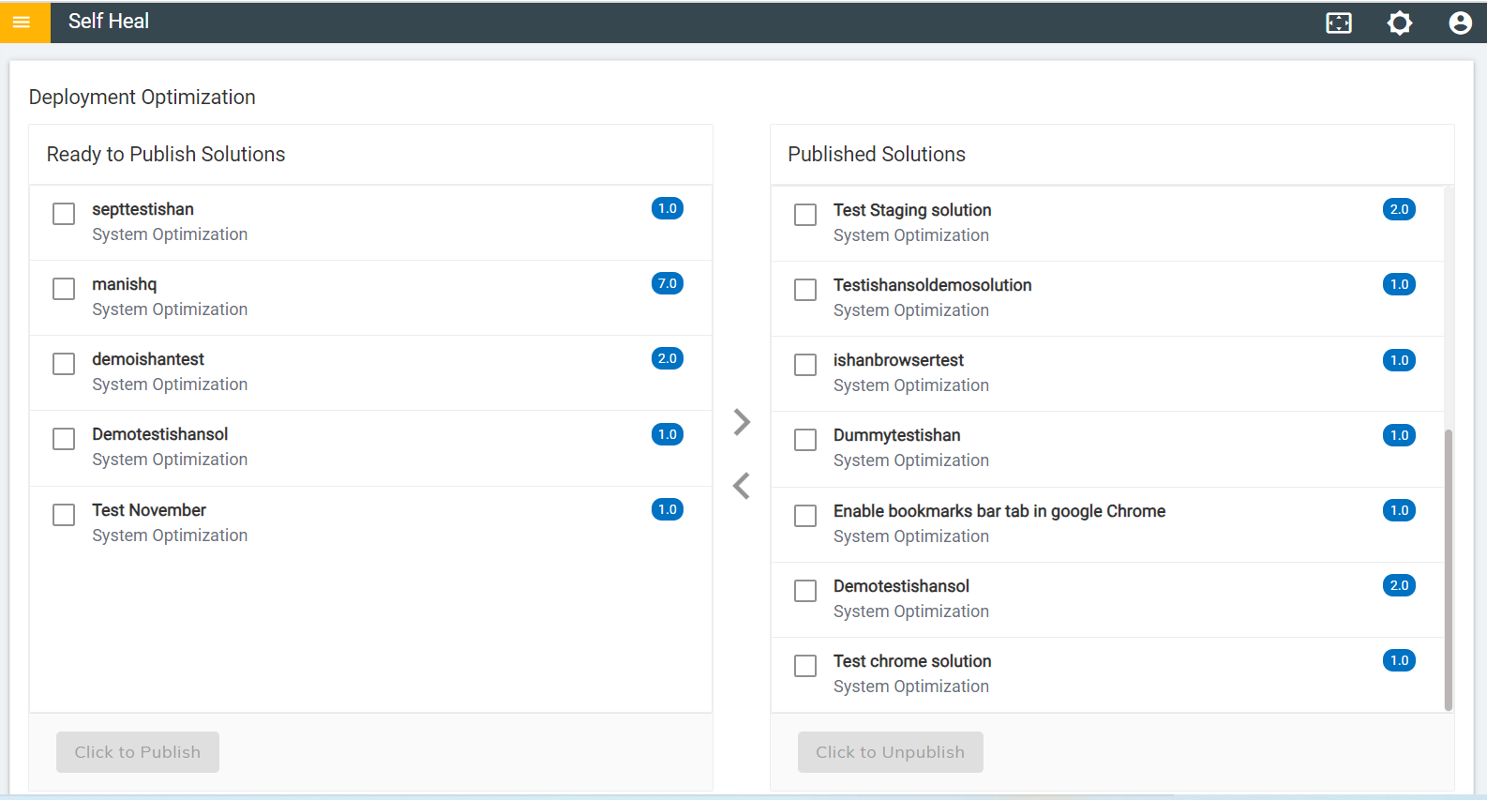Check Enable bookmarks bar tab solution
The width and height of the screenshot is (1487, 800).
[805, 516]
